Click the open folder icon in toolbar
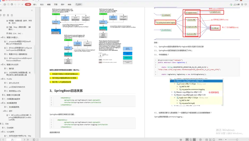This screenshot has height=141, width=249. point(5,4)
